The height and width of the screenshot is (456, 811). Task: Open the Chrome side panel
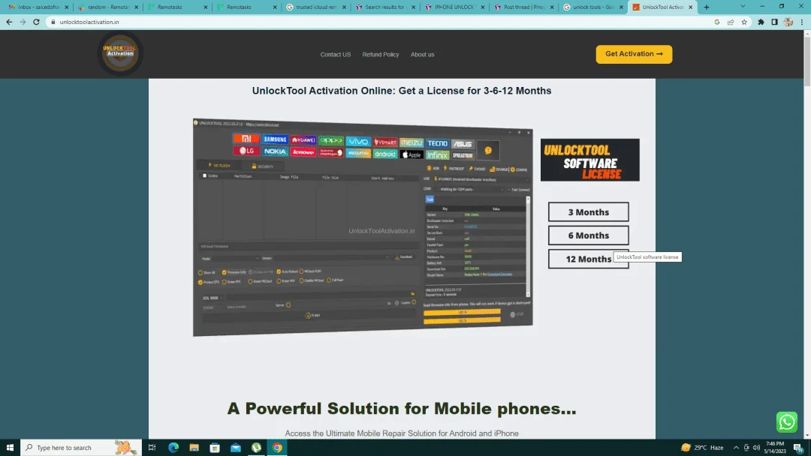coord(774,22)
